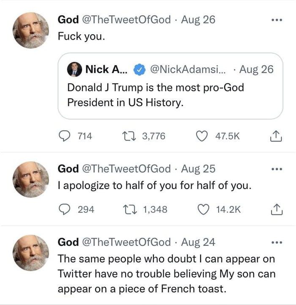The image size is (296, 305).
Task: Share the half of you tweet
Action: pyautogui.click(x=275, y=209)
